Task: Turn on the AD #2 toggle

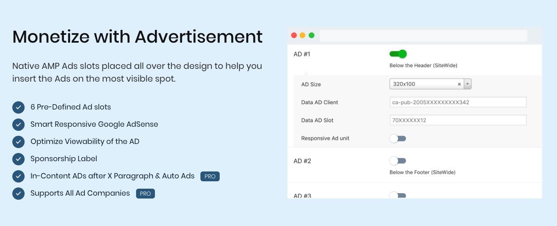Action: click(398, 161)
